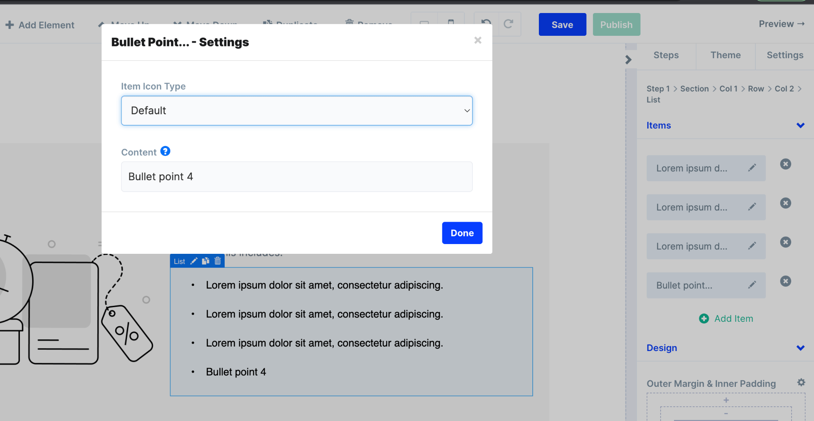Increase the outer margin top with plus
This screenshot has width=814, height=421.
coord(726,400)
